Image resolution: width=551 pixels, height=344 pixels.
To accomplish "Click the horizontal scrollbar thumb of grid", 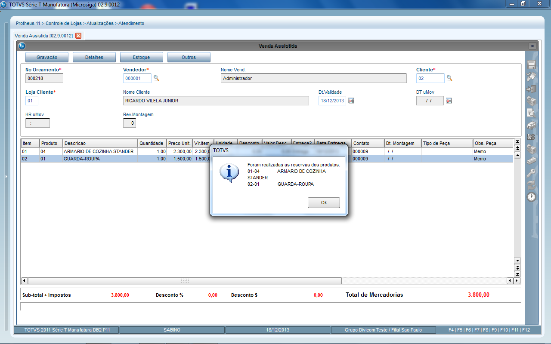I will click(185, 281).
